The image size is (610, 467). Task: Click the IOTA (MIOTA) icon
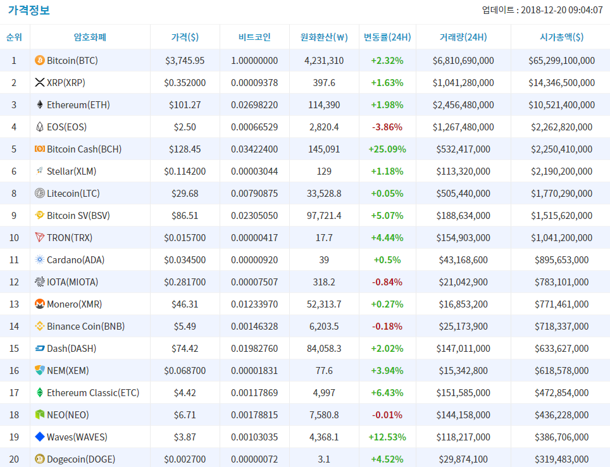point(40,282)
